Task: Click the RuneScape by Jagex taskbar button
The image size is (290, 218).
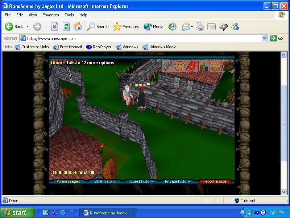Action: coord(108,213)
